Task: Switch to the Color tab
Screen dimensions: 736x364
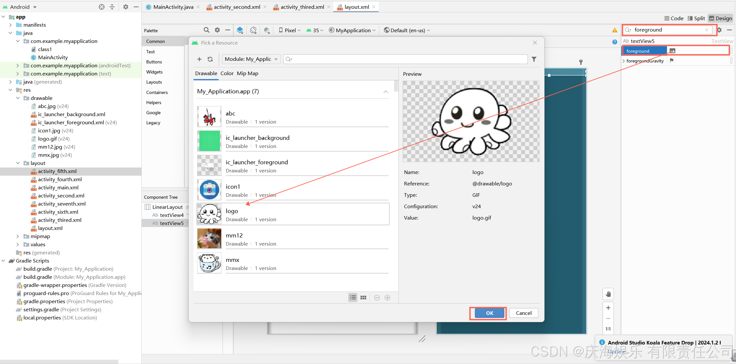Action: point(227,74)
